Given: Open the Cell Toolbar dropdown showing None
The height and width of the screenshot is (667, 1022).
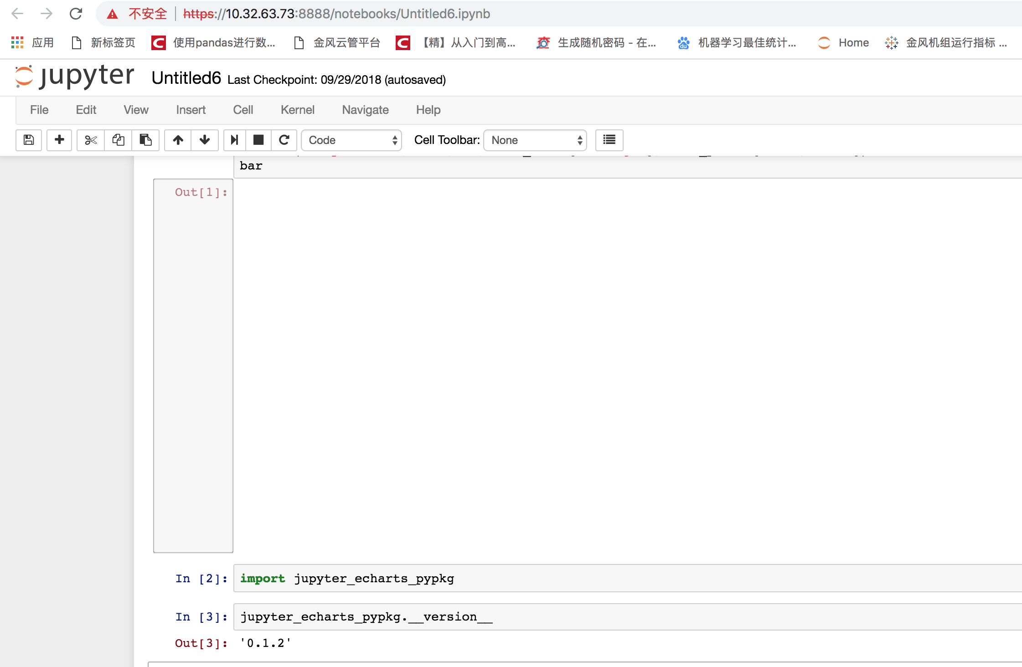Looking at the screenshot, I should (x=535, y=140).
